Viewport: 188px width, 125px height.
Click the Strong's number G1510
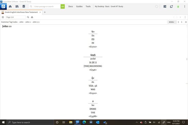click(x=93, y=93)
